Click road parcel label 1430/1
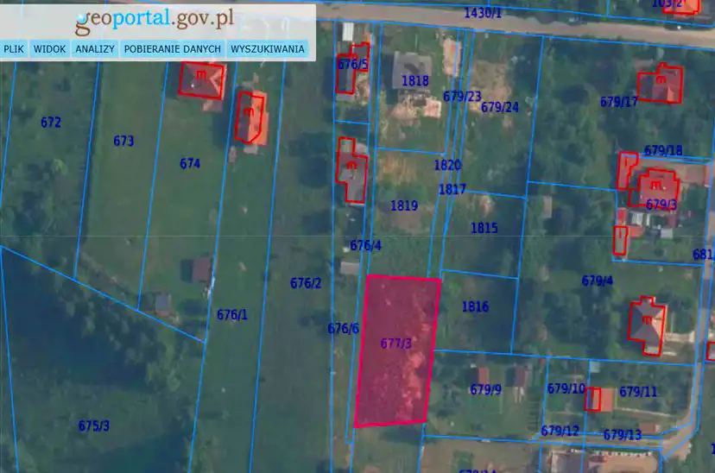The image size is (715, 473). [482, 13]
